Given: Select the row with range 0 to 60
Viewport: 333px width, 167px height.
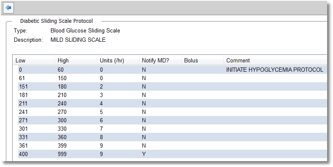Looking at the screenshot, I should 172,70.
